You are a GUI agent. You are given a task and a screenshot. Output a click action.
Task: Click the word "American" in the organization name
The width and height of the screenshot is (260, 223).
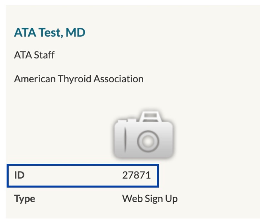pos(35,79)
